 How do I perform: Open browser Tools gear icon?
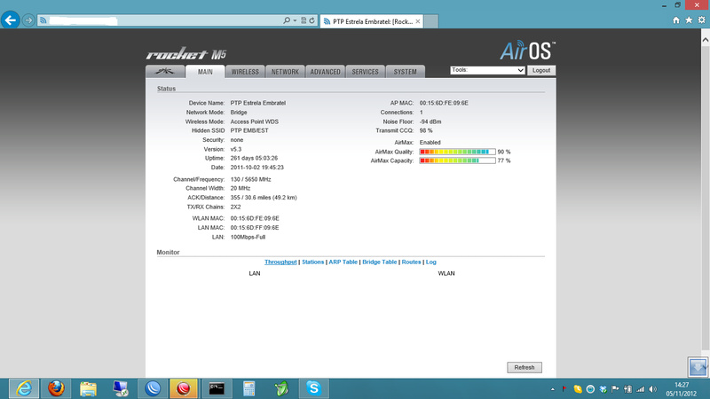(x=701, y=20)
